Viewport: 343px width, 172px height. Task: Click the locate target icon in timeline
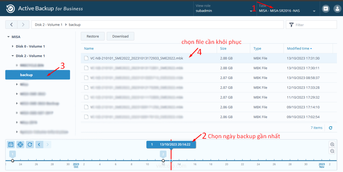pos(20,145)
